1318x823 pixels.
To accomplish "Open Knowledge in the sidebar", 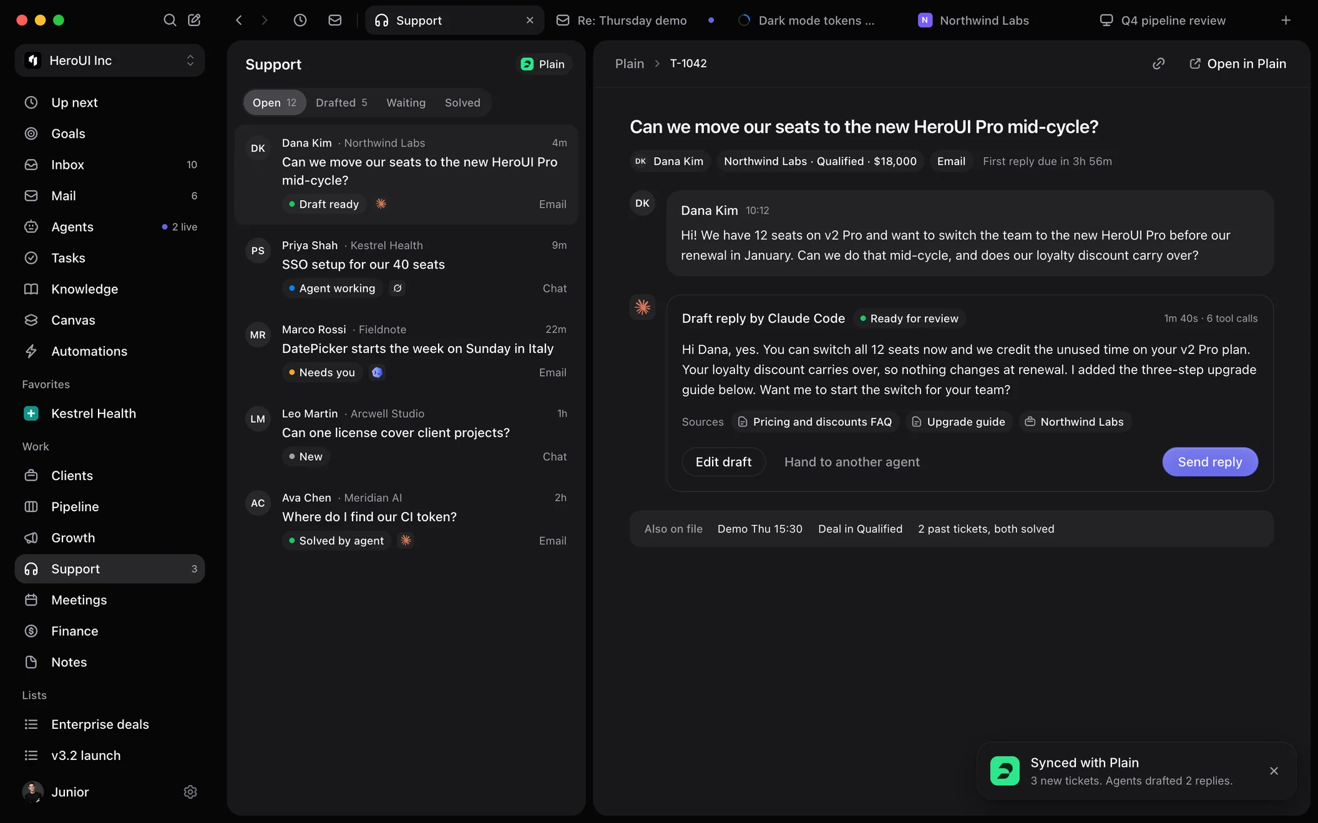I will point(110,289).
